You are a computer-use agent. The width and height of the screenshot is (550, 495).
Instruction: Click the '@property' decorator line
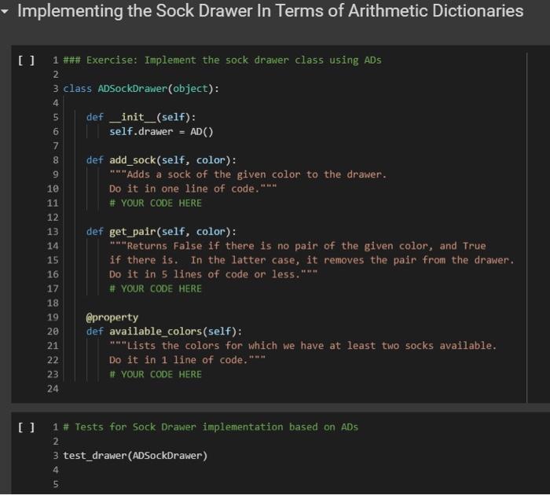point(112,317)
